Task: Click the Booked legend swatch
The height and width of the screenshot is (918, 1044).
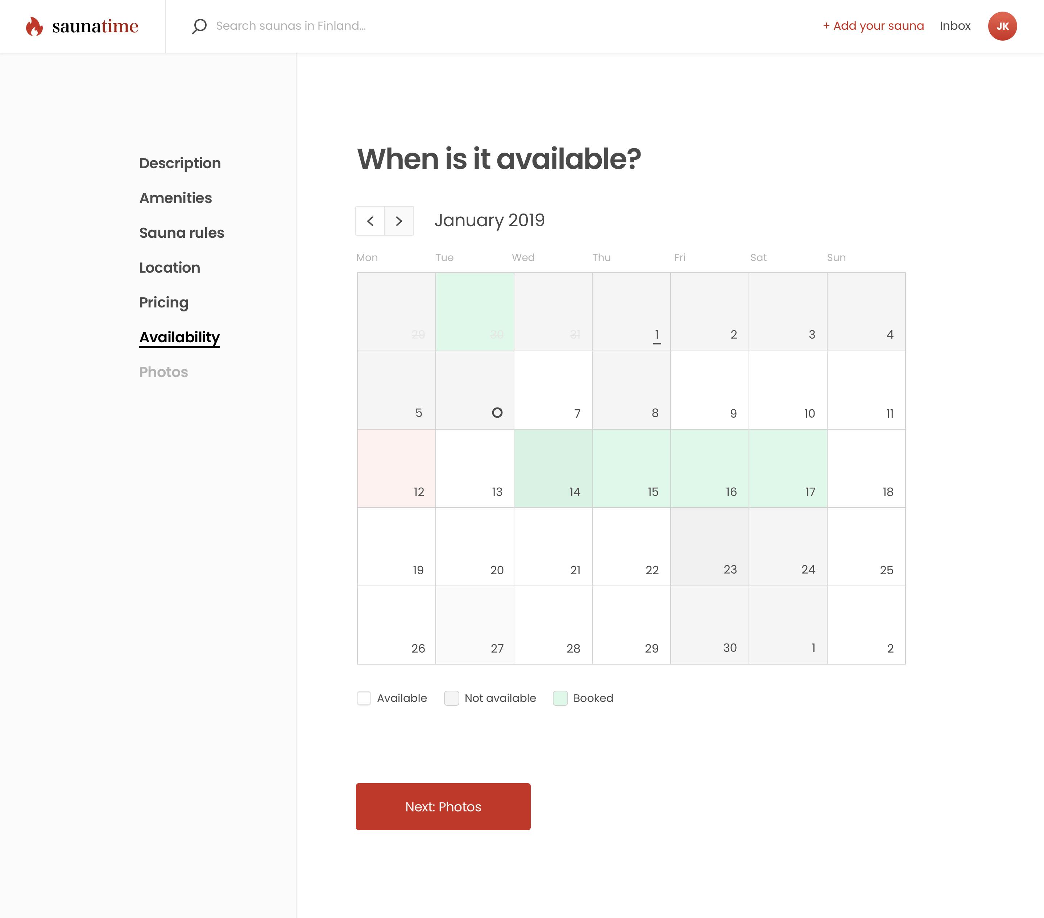Action: 560,698
